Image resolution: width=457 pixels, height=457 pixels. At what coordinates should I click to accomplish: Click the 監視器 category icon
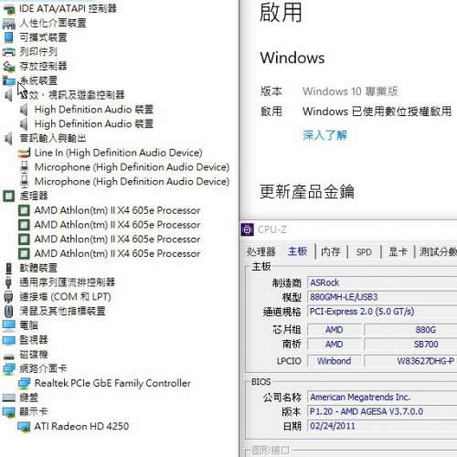coord(8,340)
